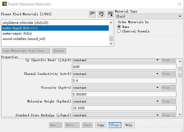Click the Close button at bottom
The image size is (184, 132).
click(115, 125)
